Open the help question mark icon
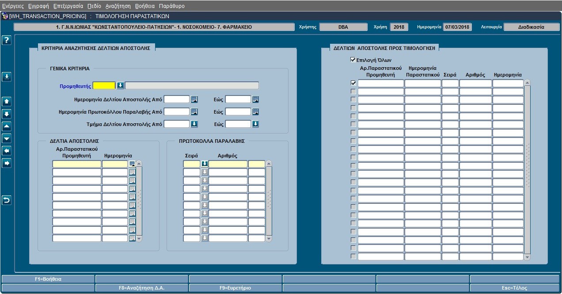Viewport: 562px width, 294px height. coord(7,40)
